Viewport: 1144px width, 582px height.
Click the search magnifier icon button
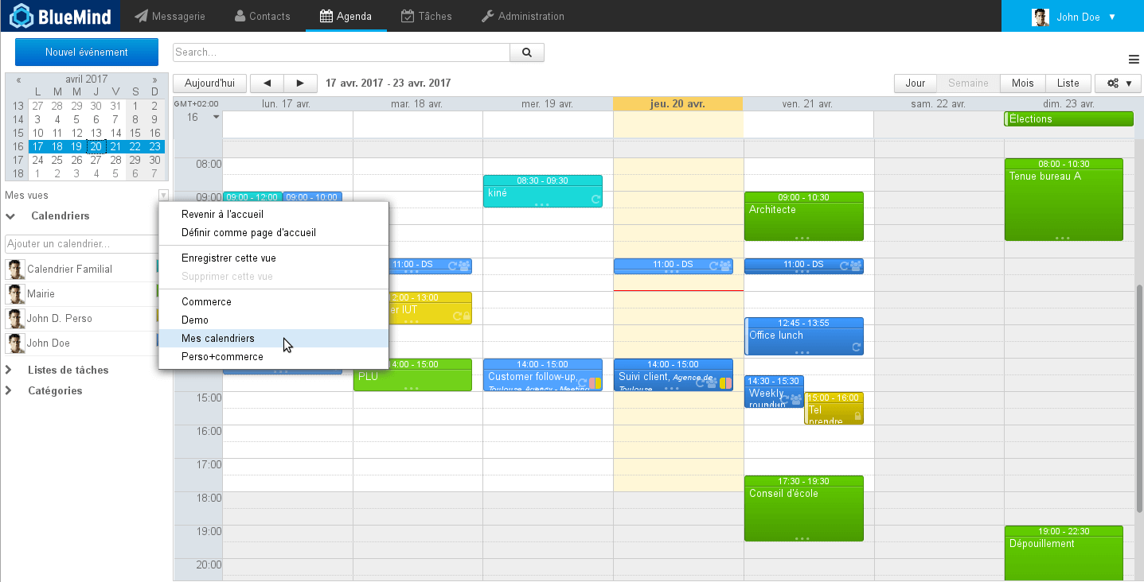[526, 52]
